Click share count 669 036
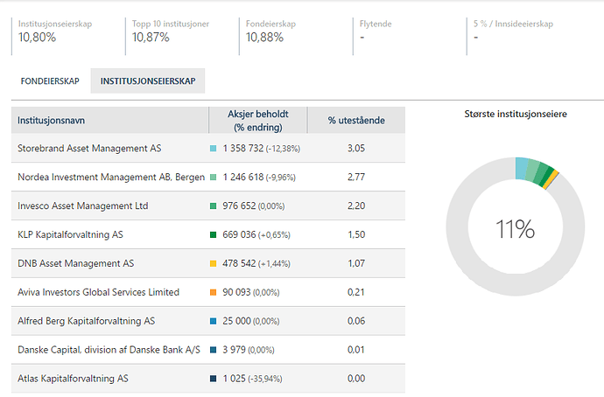604x397 pixels. coord(239,234)
